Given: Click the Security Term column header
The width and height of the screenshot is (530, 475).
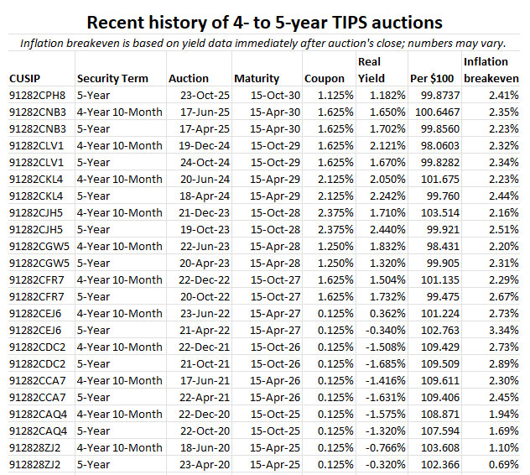Looking at the screenshot, I should (112, 78).
